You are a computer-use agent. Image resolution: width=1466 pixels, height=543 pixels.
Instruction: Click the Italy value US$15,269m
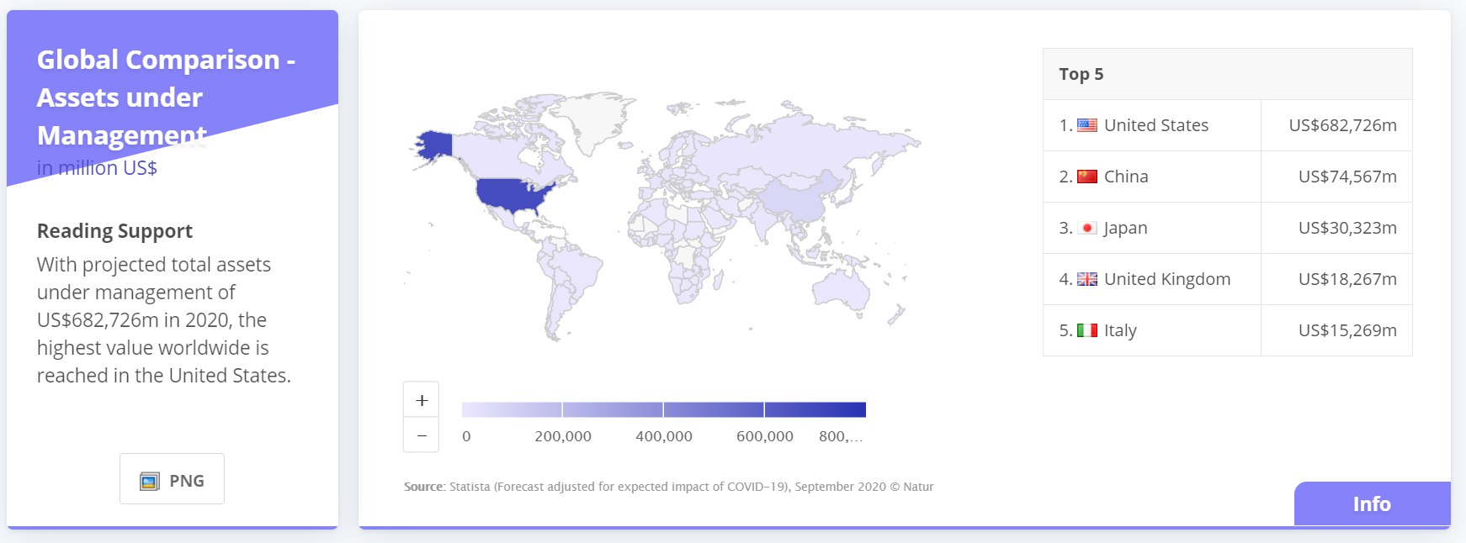[1346, 330]
